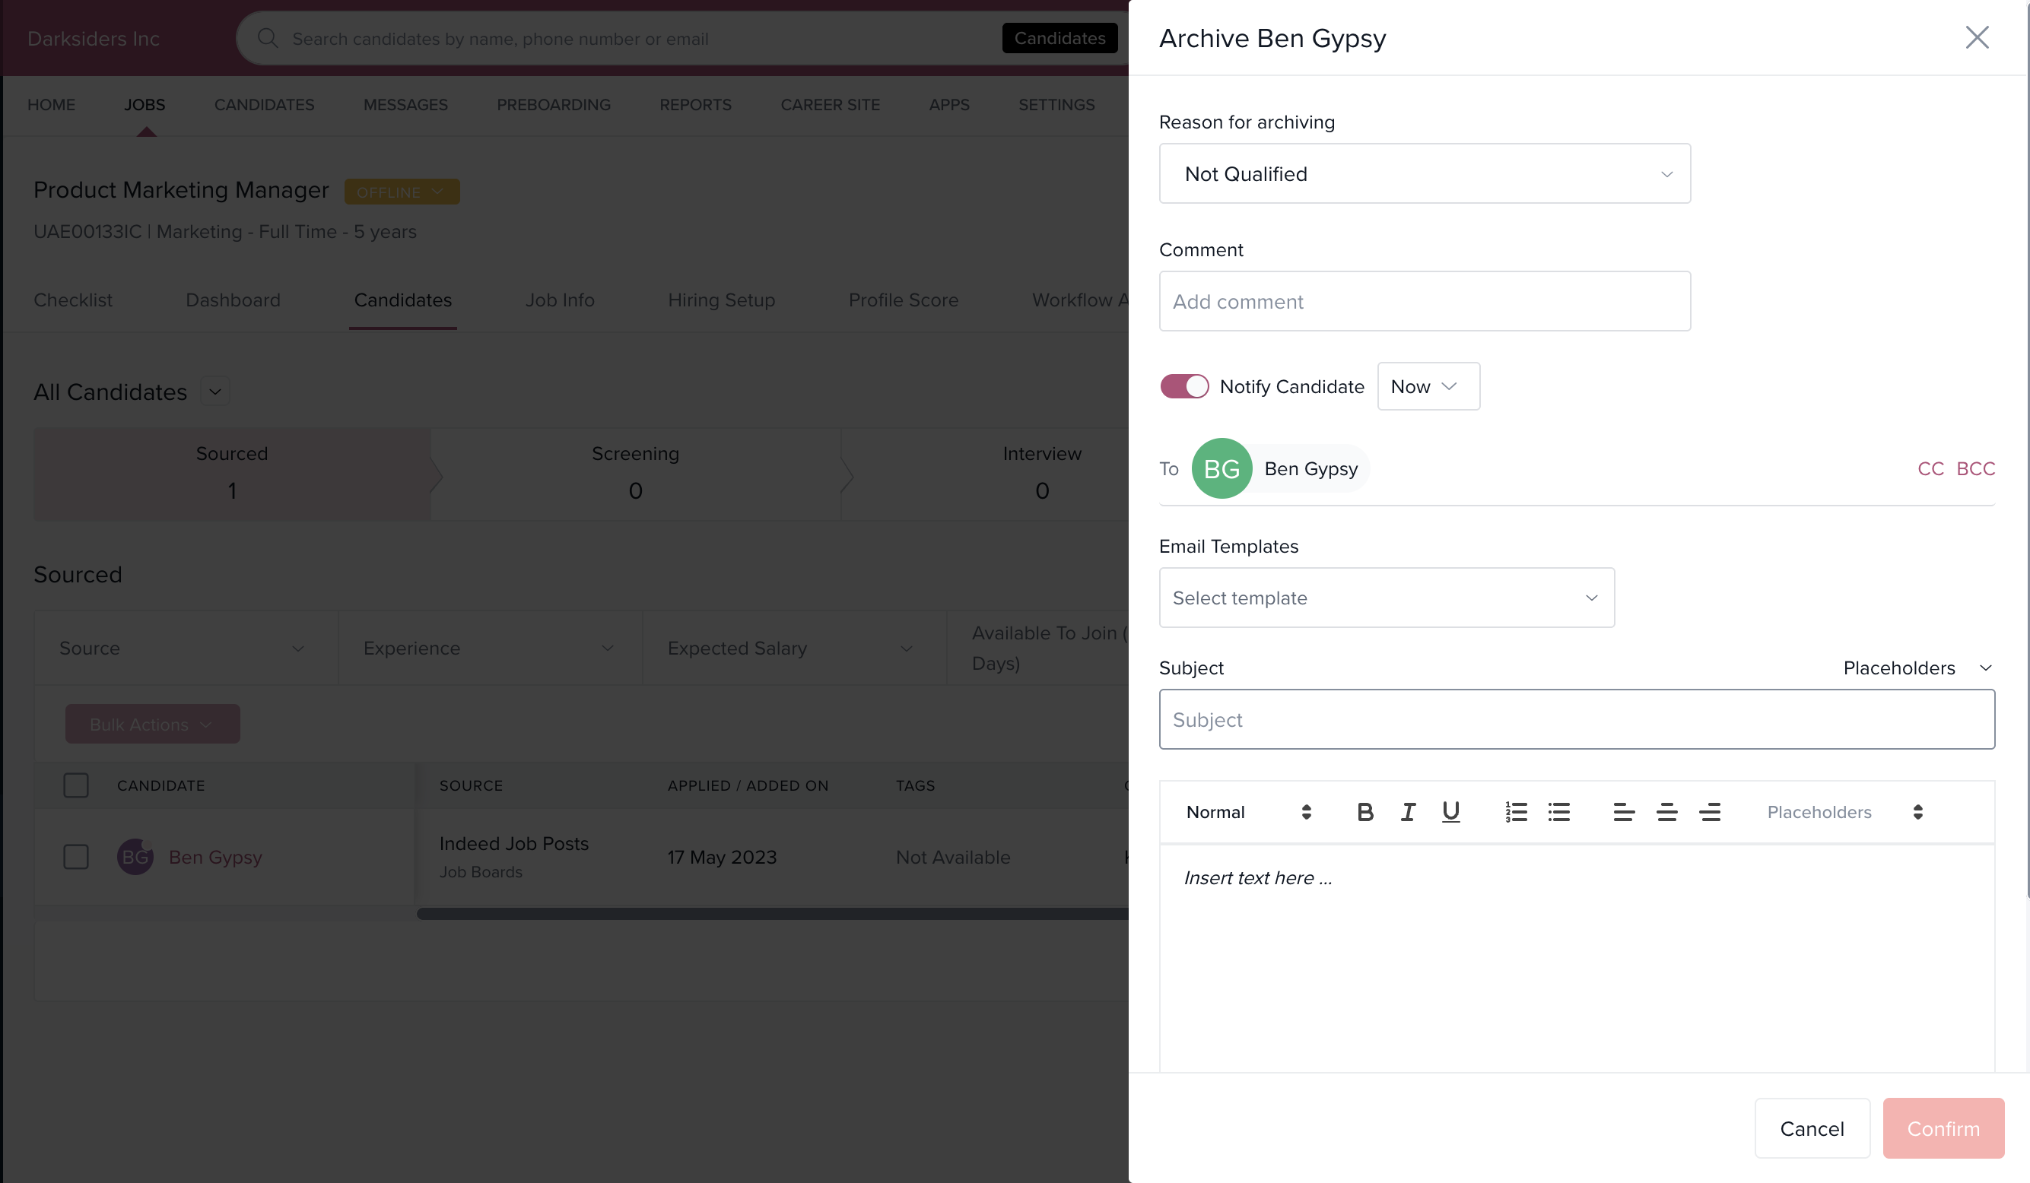Click the underline formatting icon
Viewport: 2030px width, 1183px height.
pos(1450,812)
